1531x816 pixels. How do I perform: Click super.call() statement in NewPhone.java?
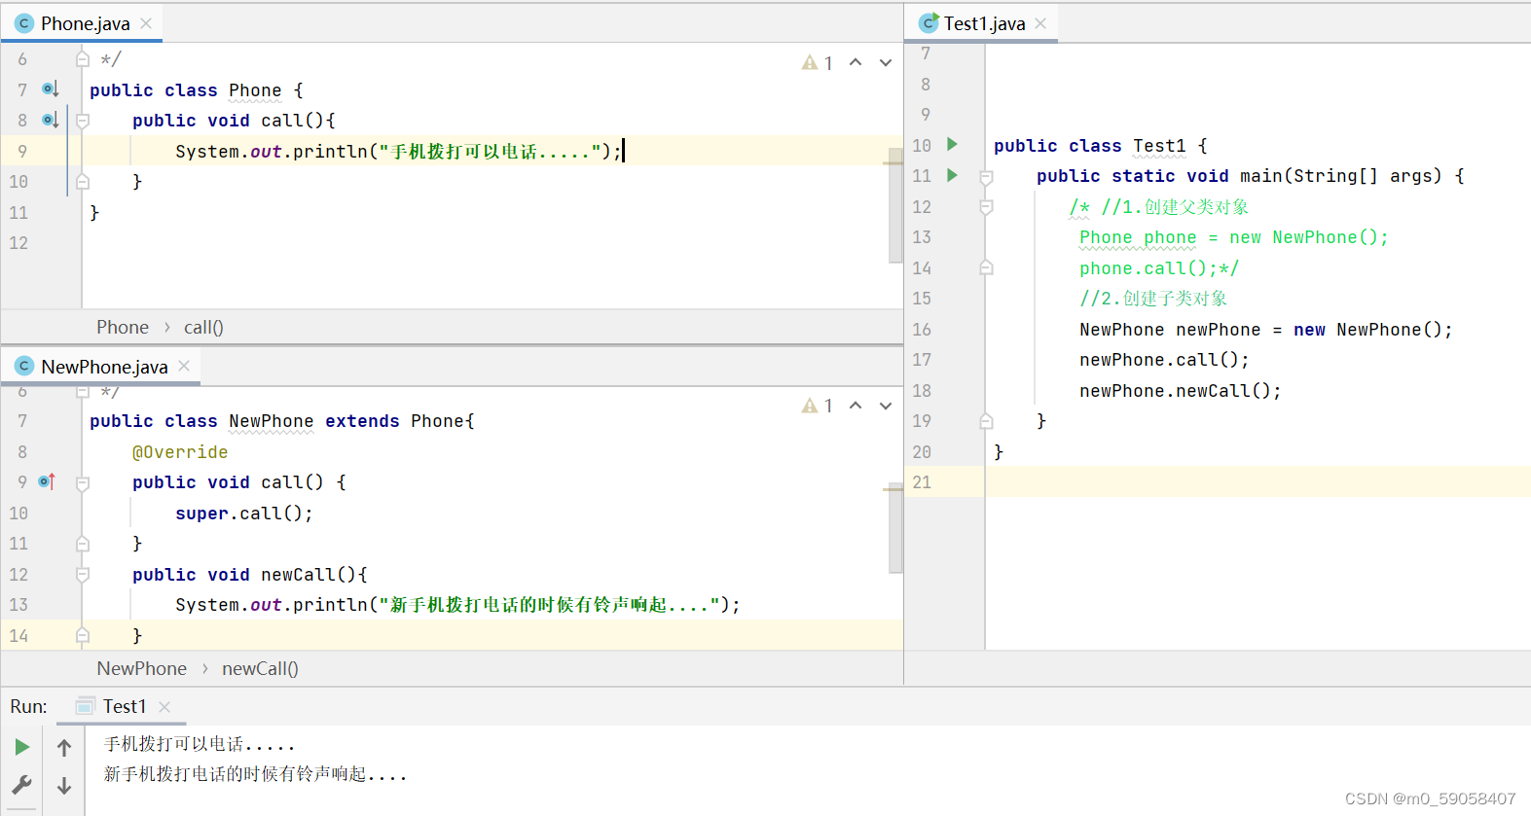[x=244, y=514]
